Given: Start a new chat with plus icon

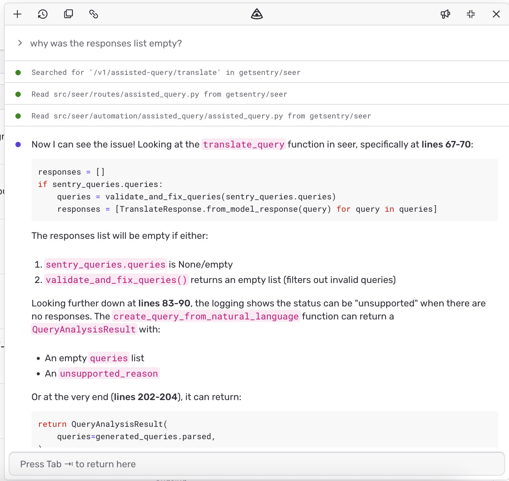Looking at the screenshot, I should pyautogui.click(x=17, y=14).
